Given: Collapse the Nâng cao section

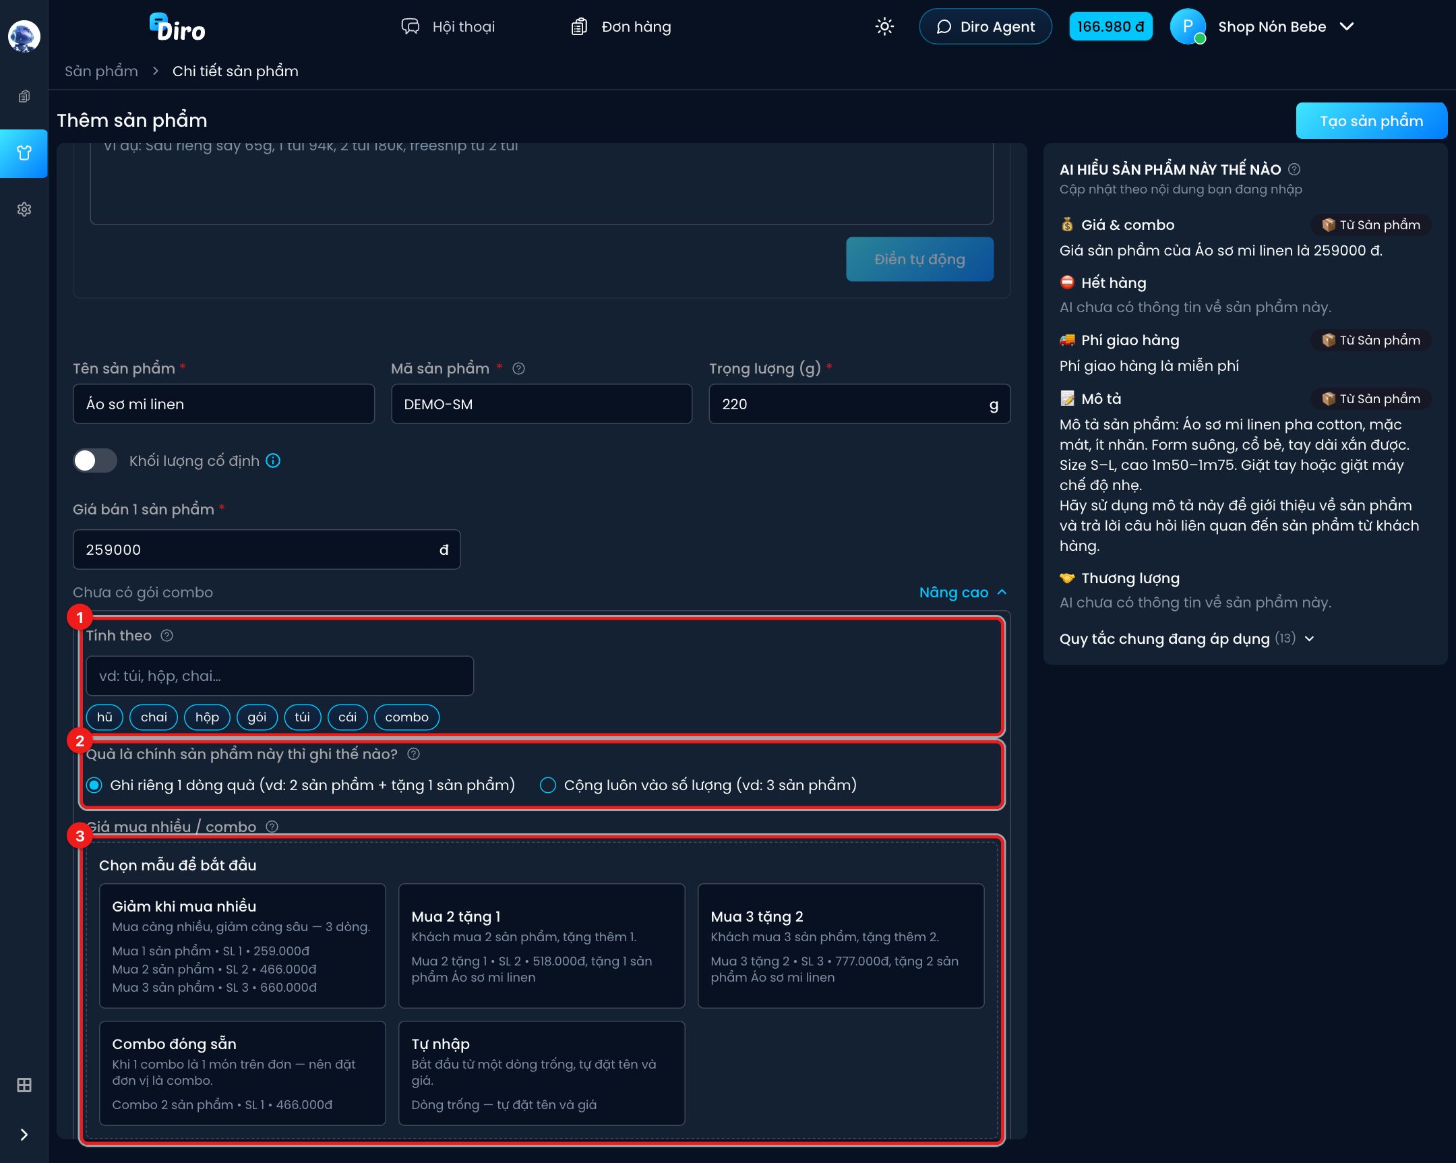Looking at the screenshot, I should click(x=963, y=593).
